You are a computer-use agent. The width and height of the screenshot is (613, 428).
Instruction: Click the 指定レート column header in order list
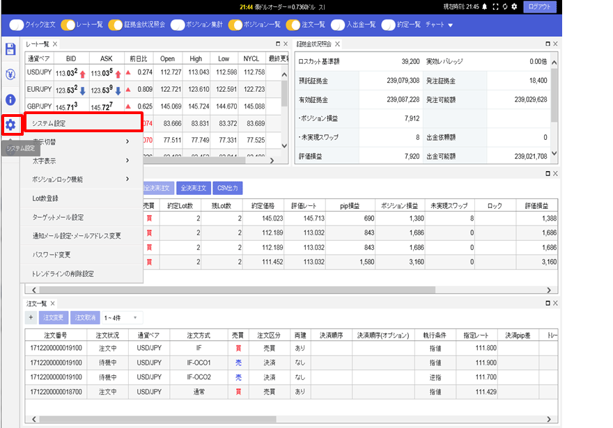tap(476, 335)
